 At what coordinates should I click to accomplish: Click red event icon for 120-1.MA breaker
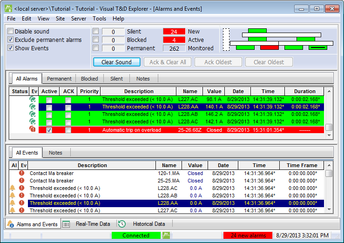coord(21,173)
